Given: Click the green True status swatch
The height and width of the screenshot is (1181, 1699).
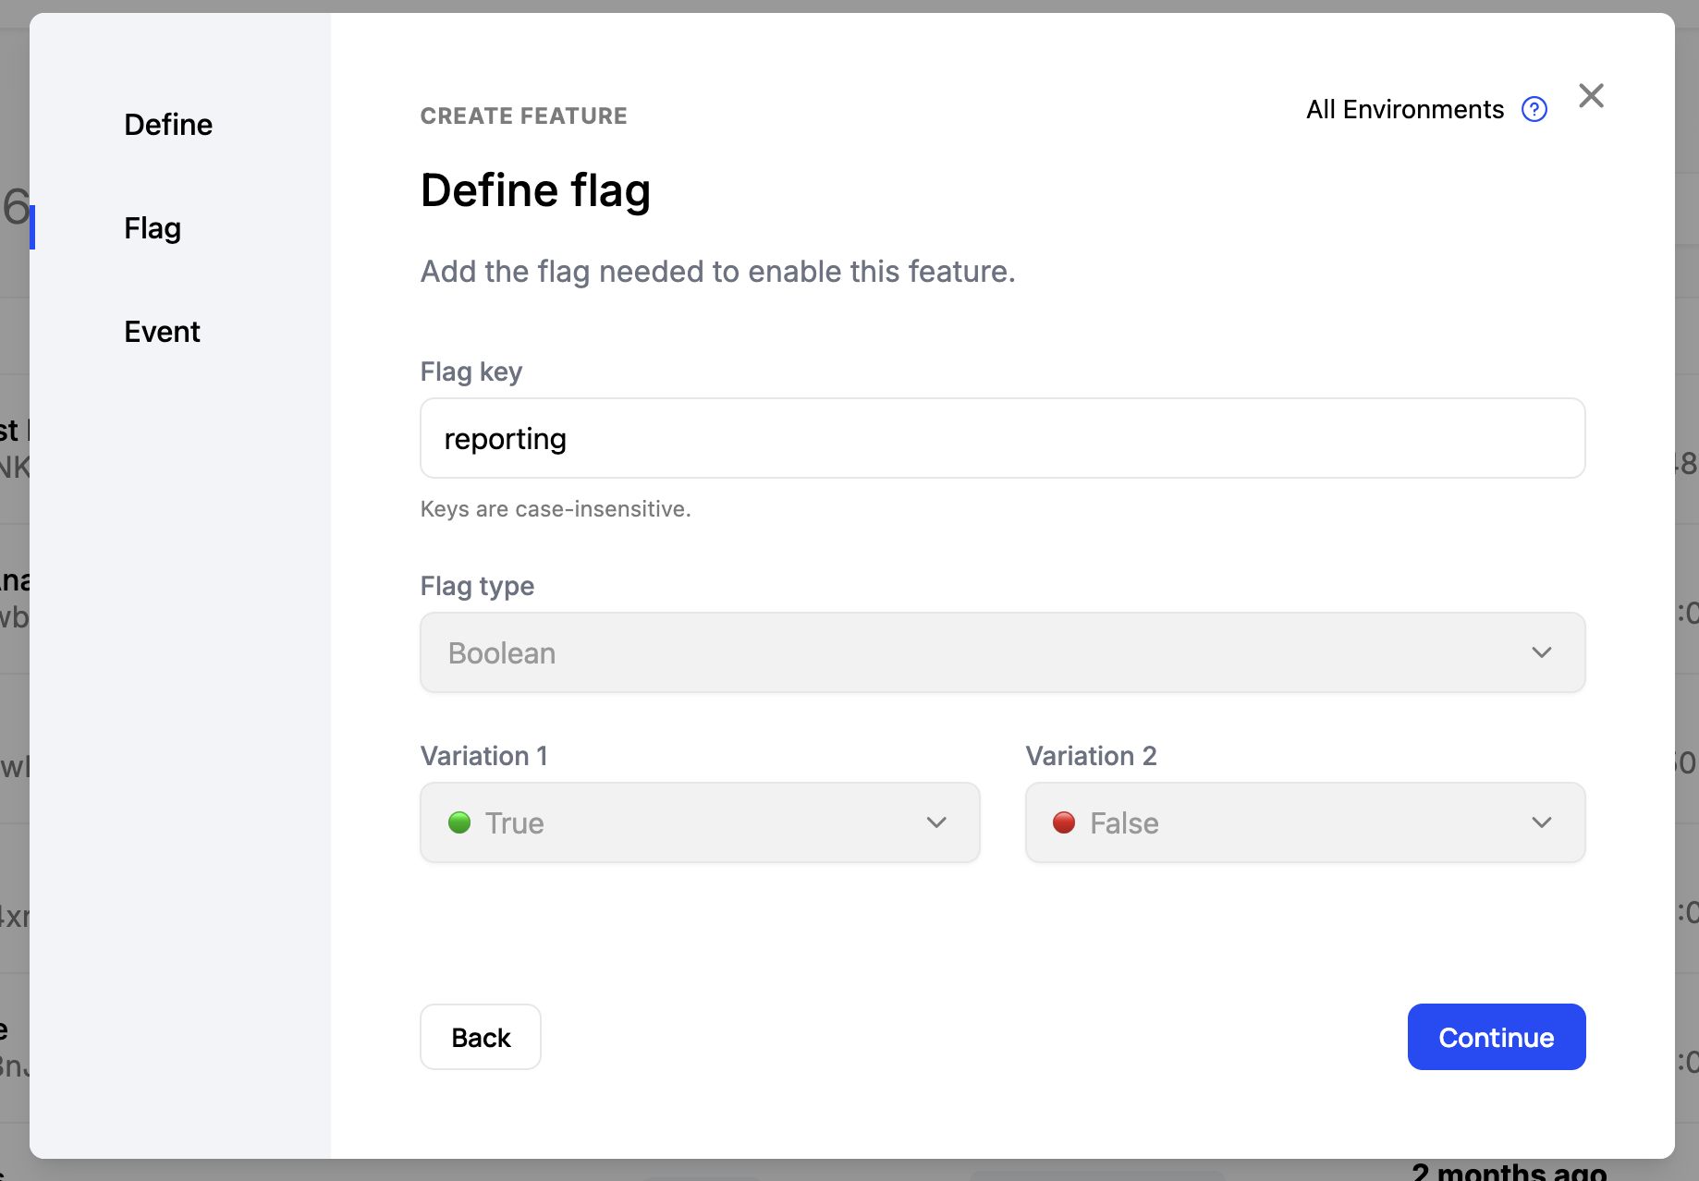Looking at the screenshot, I should [459, 822].
